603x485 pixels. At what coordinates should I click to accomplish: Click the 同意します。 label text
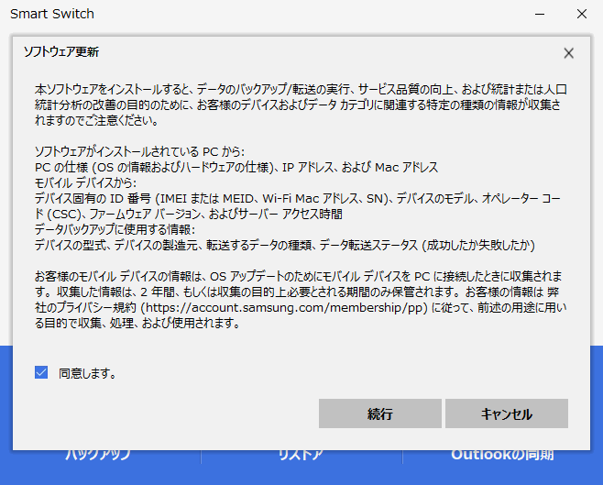pos(87,373)
